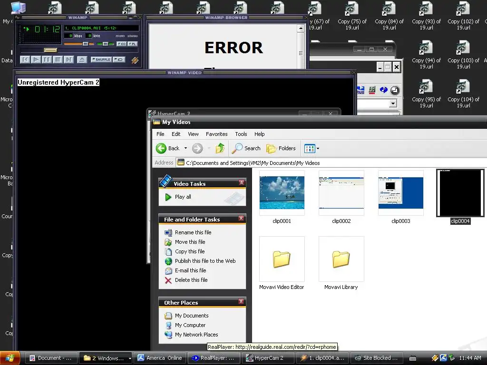Expand the 2 Windows Explorer taskbar group
The height and width of the screenshot is (365, 487).
pos(106,358)
